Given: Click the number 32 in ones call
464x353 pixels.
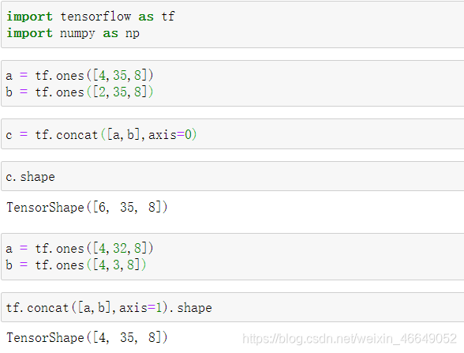Looking at the screenshot, I should point(120,248).
